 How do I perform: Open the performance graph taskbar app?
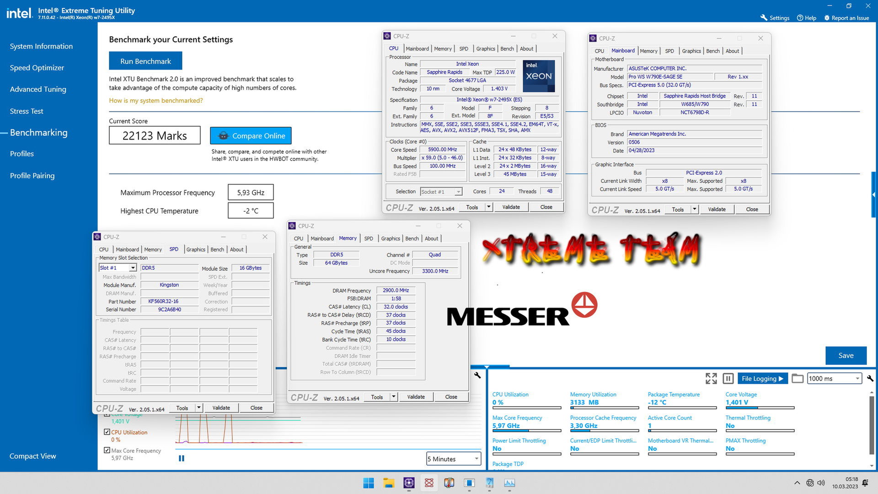pyautogui.click(x=509, y=483)
